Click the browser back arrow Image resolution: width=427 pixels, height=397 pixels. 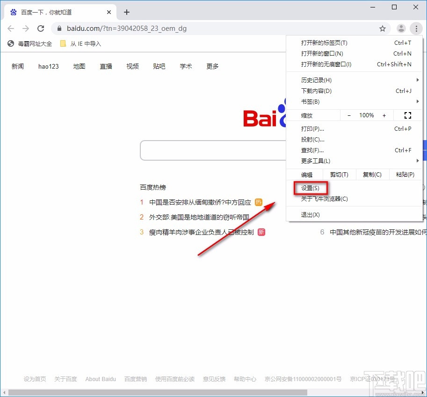11,28
